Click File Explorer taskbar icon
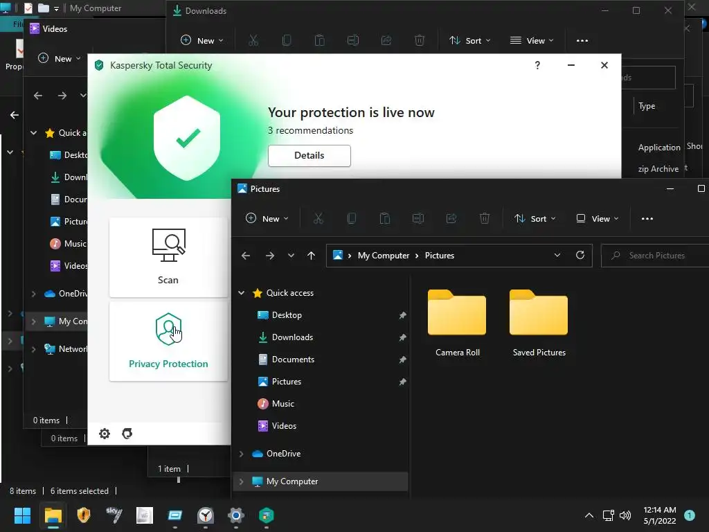Viewport: 709px width, 532px height. (53, 515)
